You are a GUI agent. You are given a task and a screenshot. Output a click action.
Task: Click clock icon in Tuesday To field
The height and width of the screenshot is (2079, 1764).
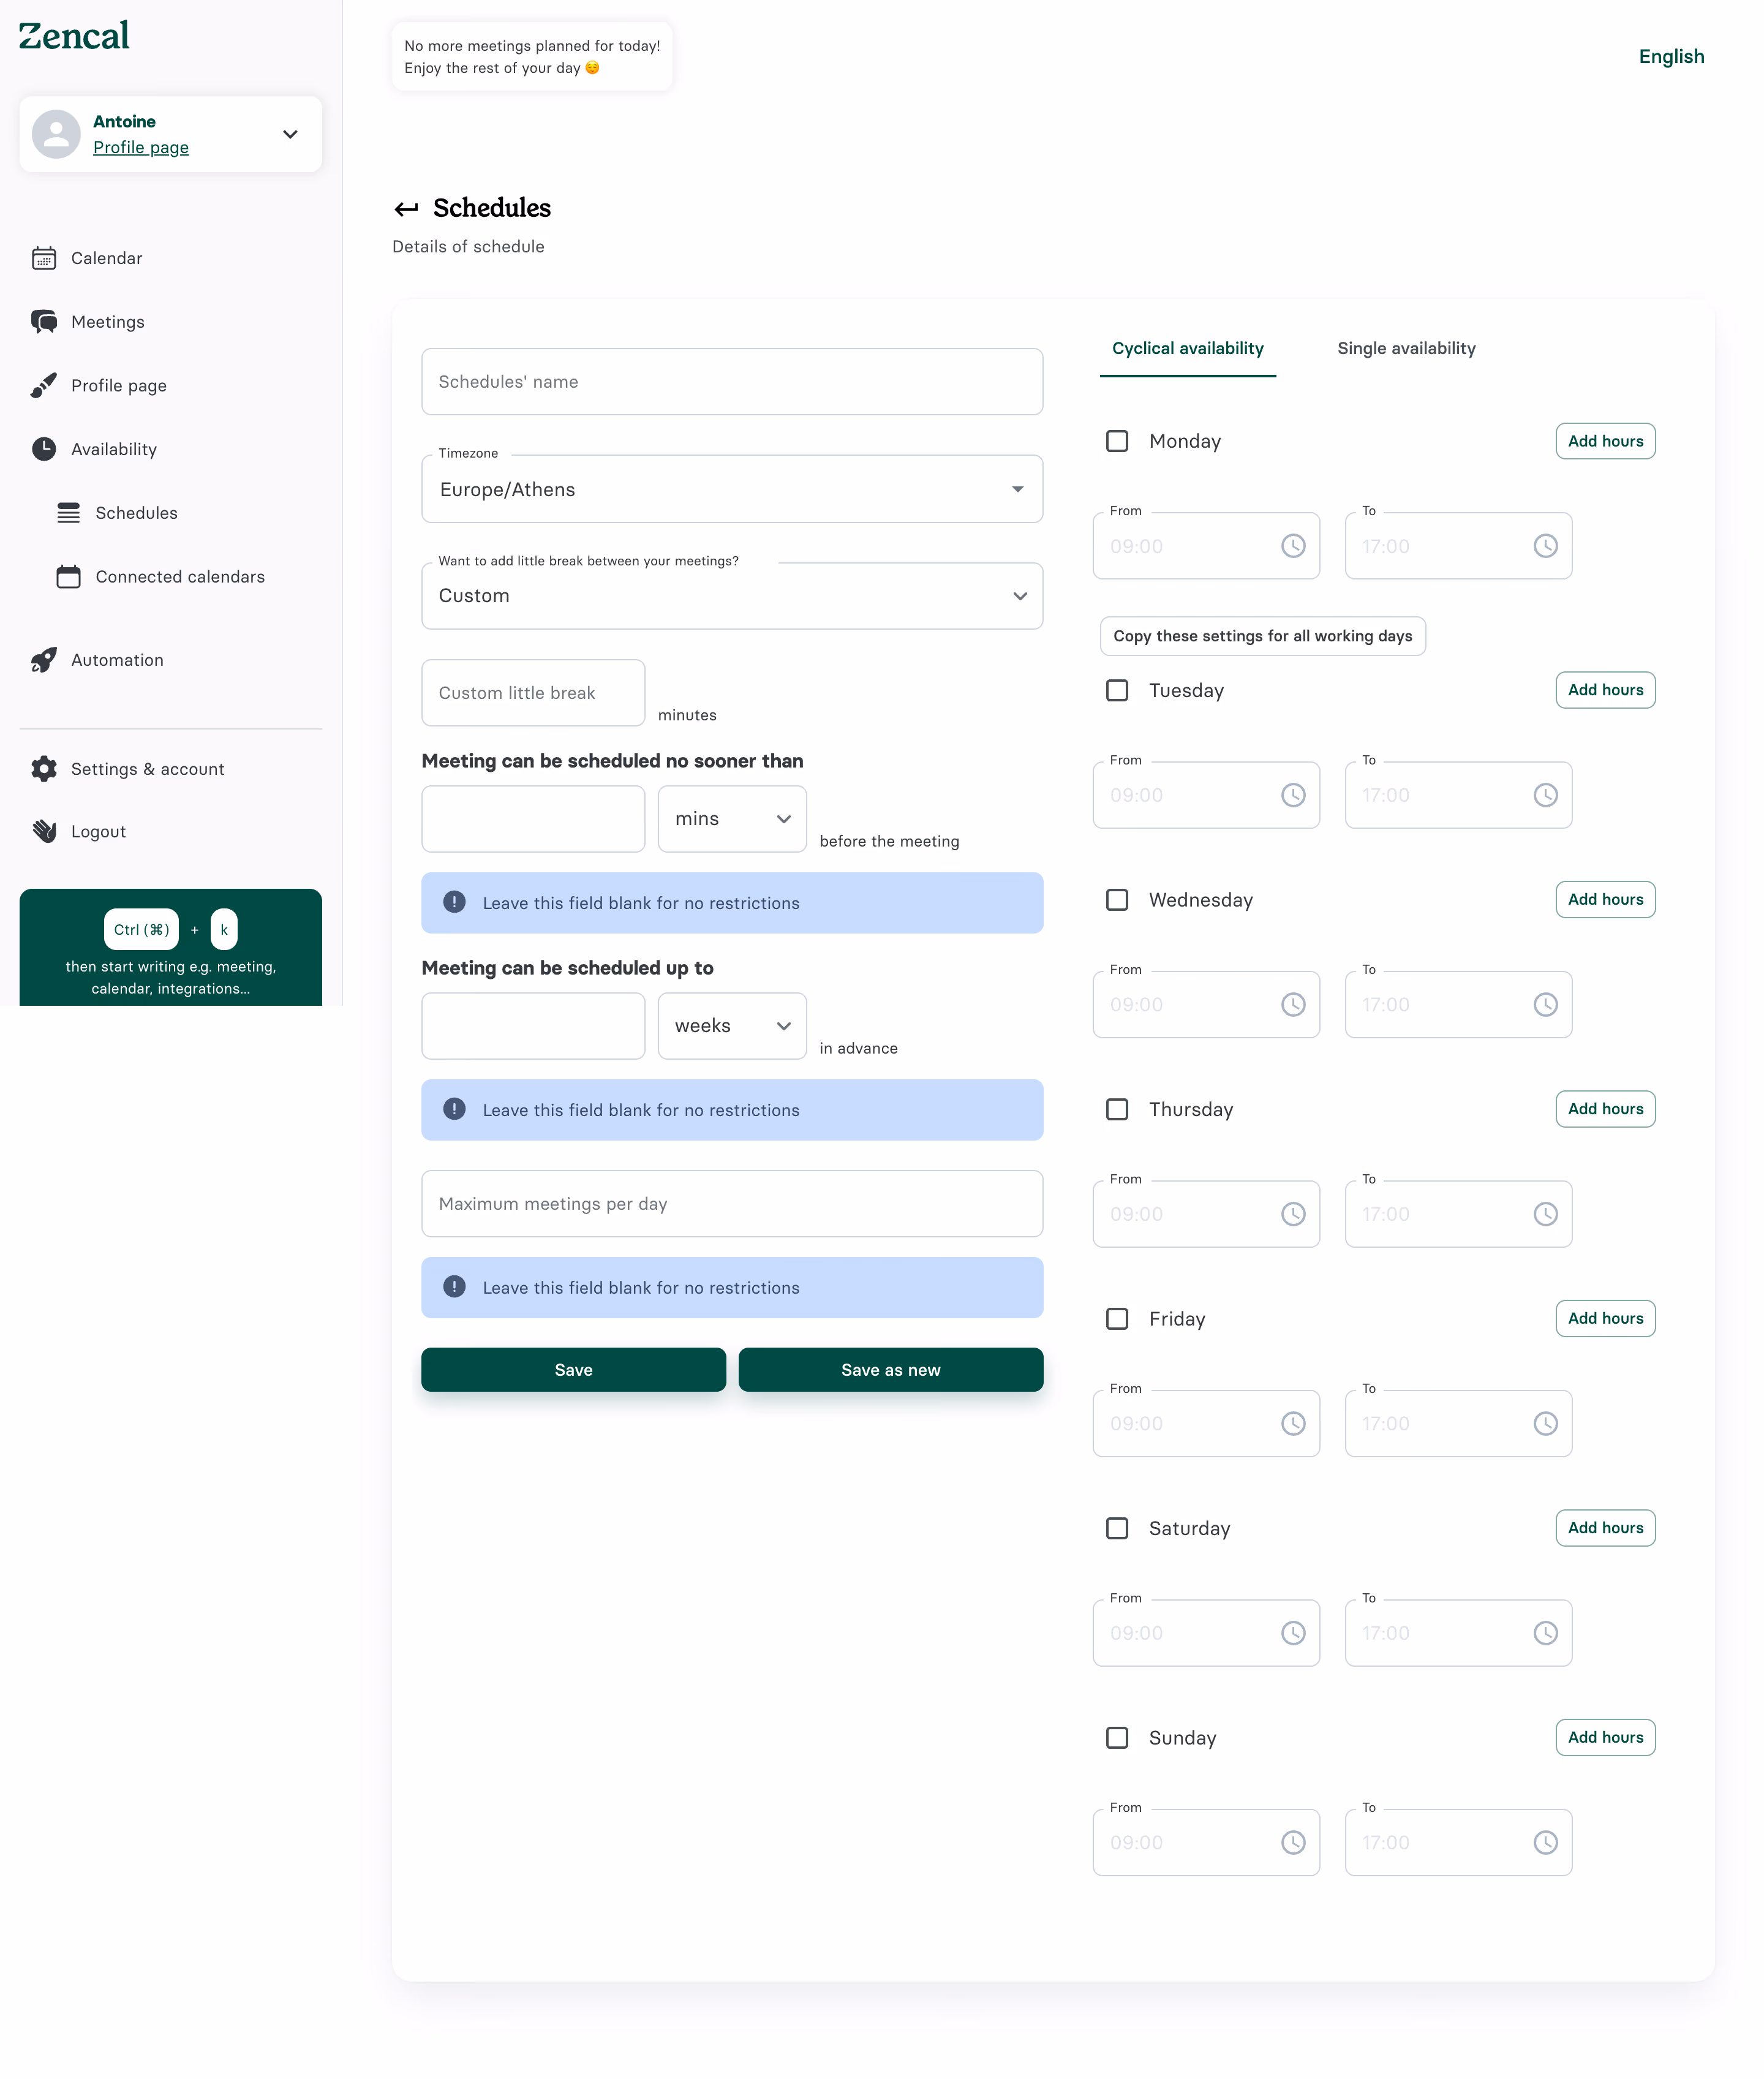[1545, 795]
